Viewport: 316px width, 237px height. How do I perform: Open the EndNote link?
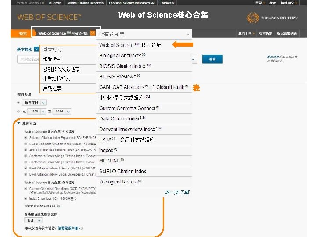pyautogui.click(x=167, y=3)
